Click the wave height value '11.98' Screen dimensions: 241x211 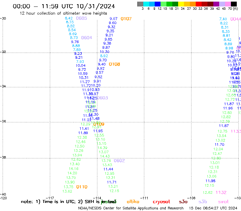click(x=211, y=181)
